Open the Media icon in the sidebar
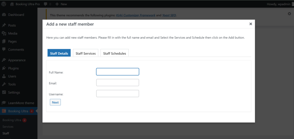The image size is (294, 139). (4, 34)
